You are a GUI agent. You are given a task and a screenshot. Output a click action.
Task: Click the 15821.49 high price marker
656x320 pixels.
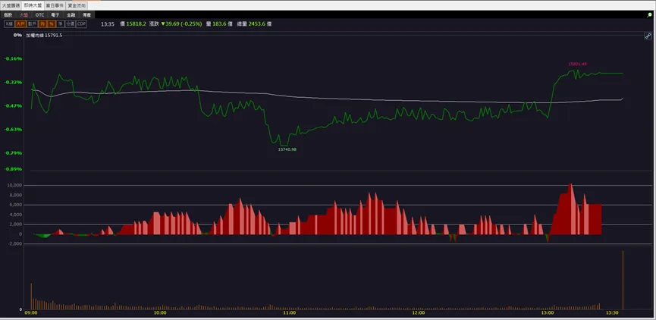(x=577, y=64)
